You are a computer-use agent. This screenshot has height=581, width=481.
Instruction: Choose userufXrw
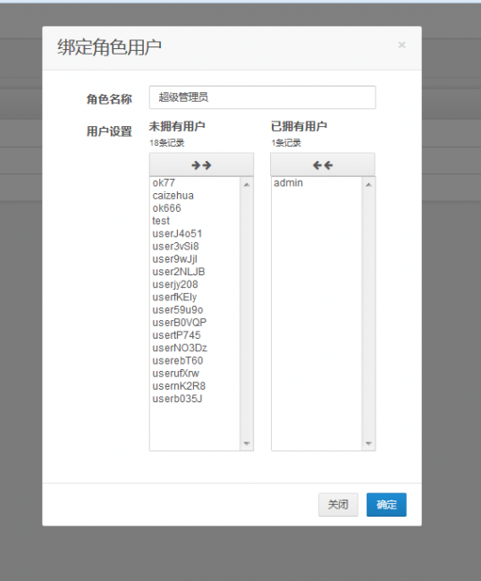195,373
